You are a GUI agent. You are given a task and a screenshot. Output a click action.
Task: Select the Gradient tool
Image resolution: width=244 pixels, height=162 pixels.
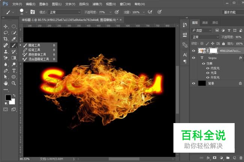coord(14,58)
